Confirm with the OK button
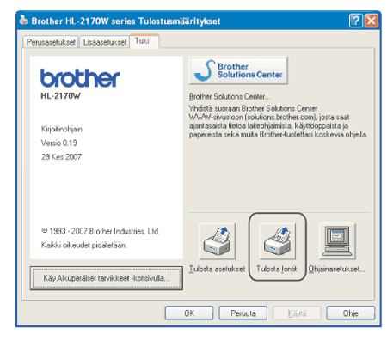 point(189,313)
